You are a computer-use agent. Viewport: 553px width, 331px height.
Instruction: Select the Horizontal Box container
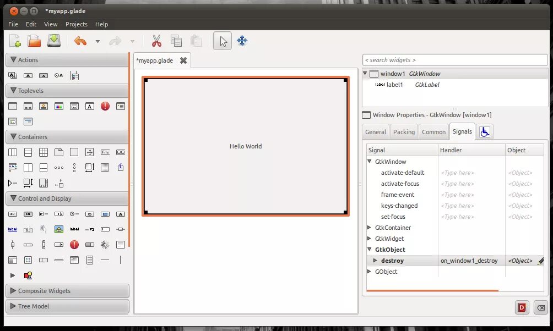[12, 152]
